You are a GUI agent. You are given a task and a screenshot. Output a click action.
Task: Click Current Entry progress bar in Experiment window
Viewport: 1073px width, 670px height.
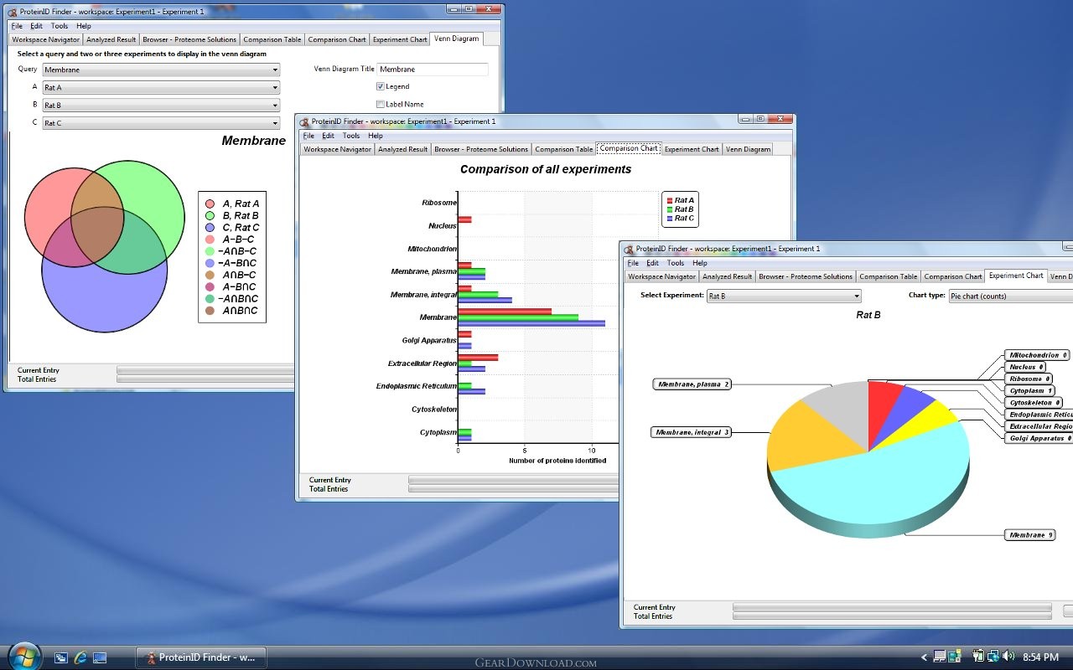892,607
